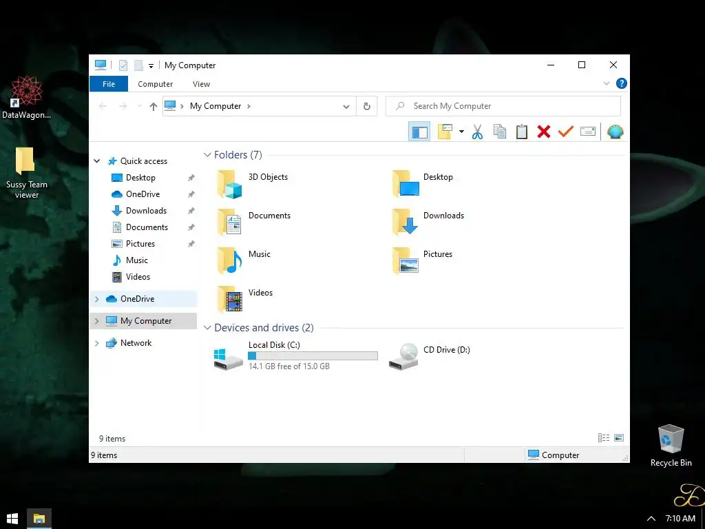
Task: Open the Windows Start button
Action: pyautogui.click(x=12, y=519)
